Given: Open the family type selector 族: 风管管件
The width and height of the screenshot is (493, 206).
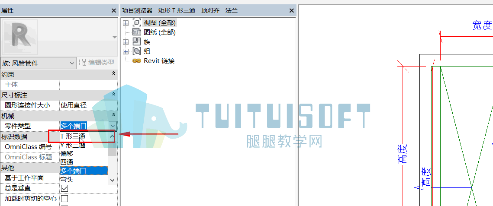Looking at the screenshot, I should pyautogui.click(x=38, y=63).
